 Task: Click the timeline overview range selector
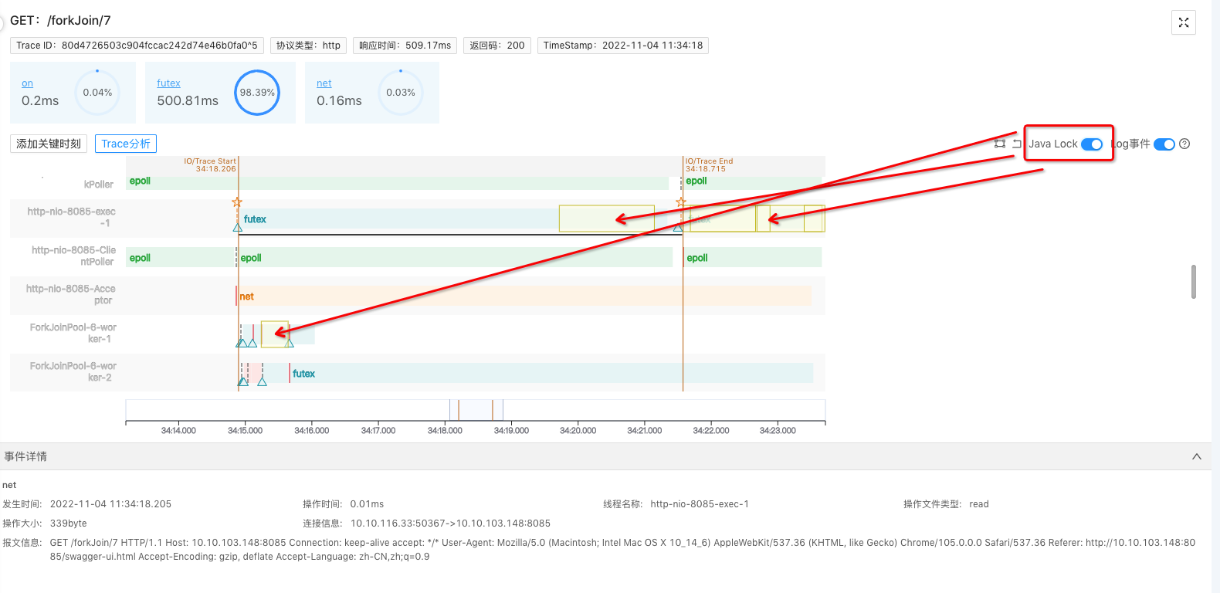click(476, 410)
